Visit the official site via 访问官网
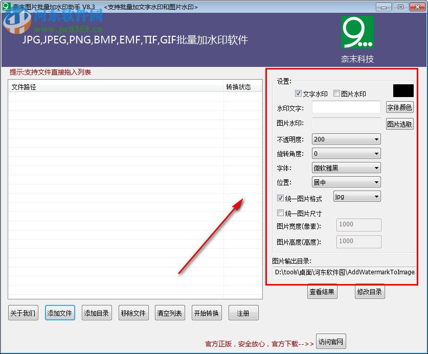 [x=330, y=341]
